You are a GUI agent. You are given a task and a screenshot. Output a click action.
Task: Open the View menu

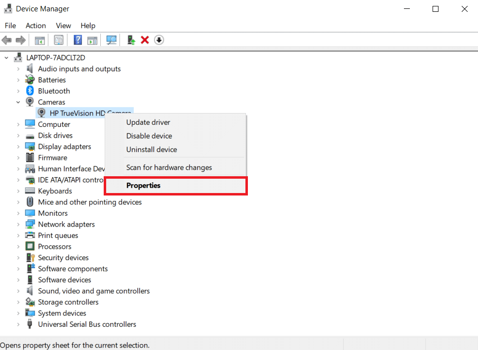pyautogui.click(x=63, y=26)
